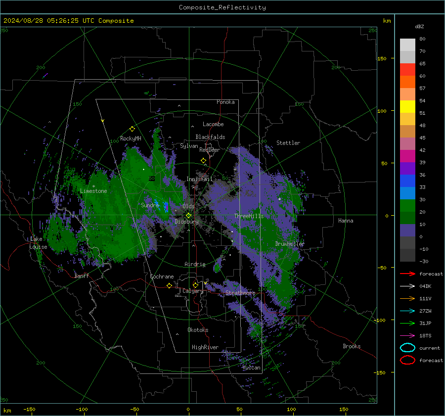
Task: Click the 20 dBZ green color swatch
Action: point(407,206)
